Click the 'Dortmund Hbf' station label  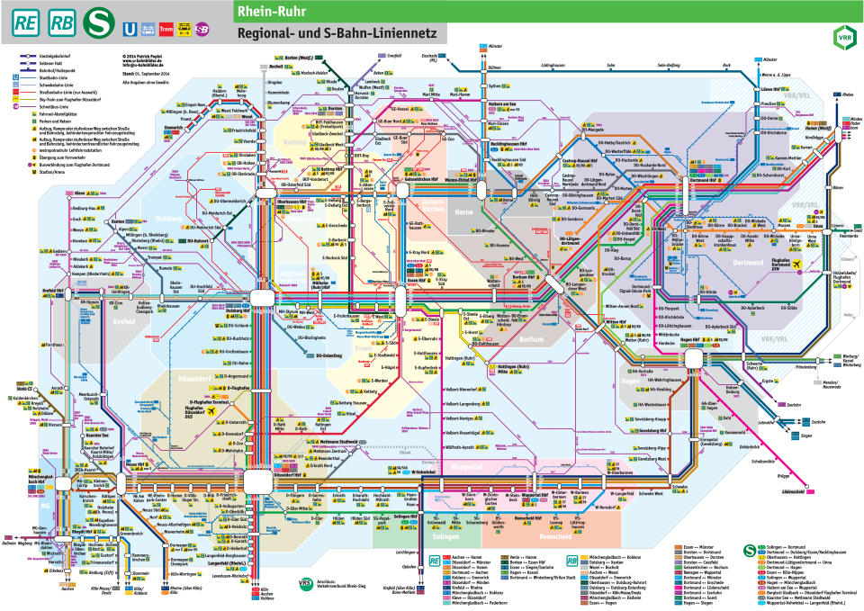click(x=703, y=180)
